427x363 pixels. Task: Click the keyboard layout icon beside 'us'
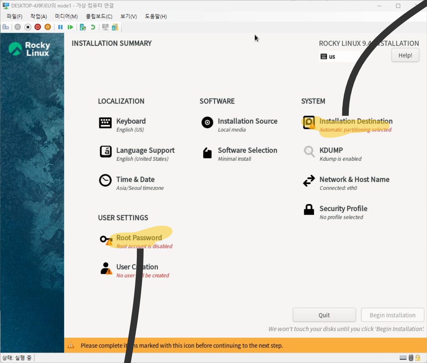coord(324,56)
